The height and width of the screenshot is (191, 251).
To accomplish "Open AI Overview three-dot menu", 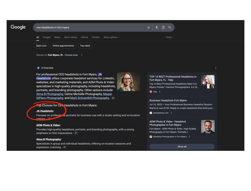I will click(216, 68).
